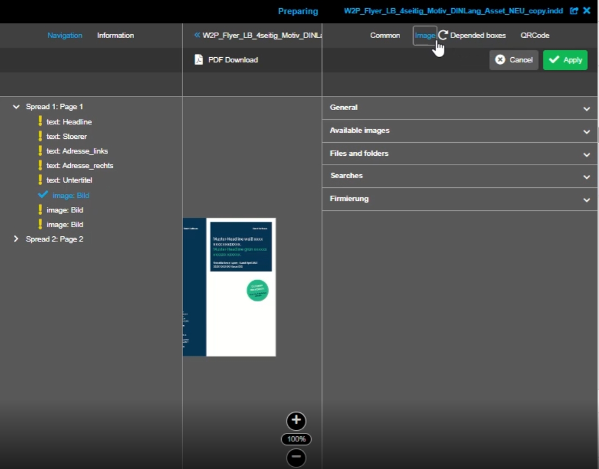Switch to the Common tab
The image size is (599, 469).
(385, 35)
